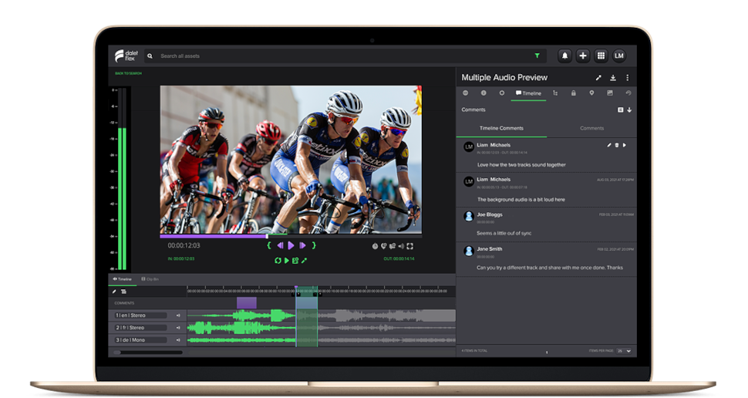Open the notifications bell
The width and height of the screenshot is (748, 398).
point(565,56)
